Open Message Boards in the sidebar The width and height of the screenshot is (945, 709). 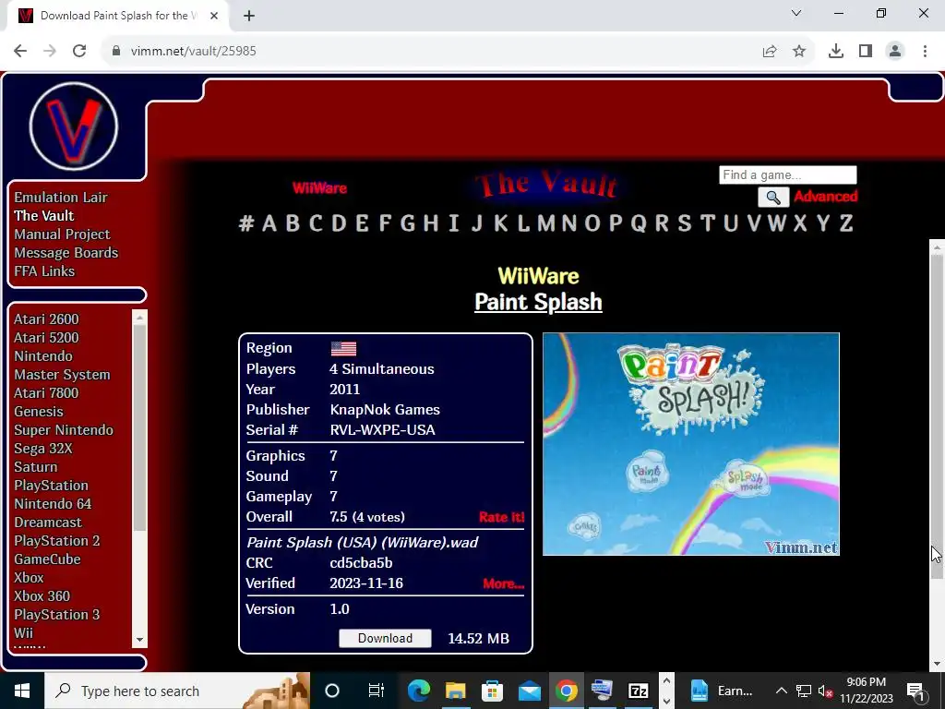(66, 253)
